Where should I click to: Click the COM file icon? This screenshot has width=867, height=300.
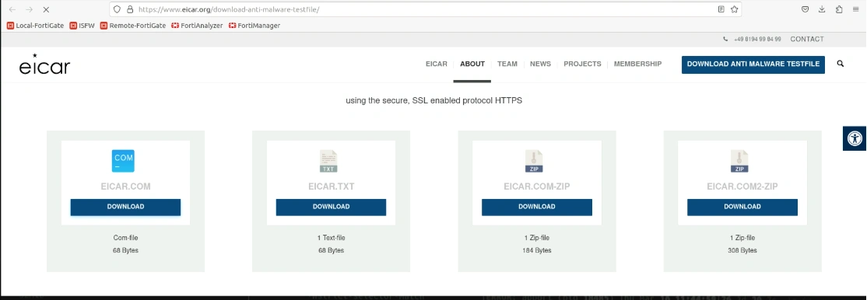[x=123, y=161]
